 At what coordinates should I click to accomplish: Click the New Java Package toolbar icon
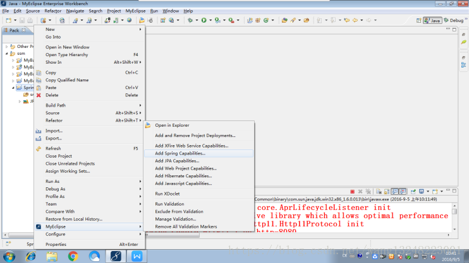pyautogui.click(x=258, y=20)
